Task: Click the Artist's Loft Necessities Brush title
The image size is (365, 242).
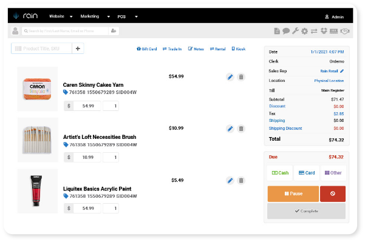Action: point(100,137)
